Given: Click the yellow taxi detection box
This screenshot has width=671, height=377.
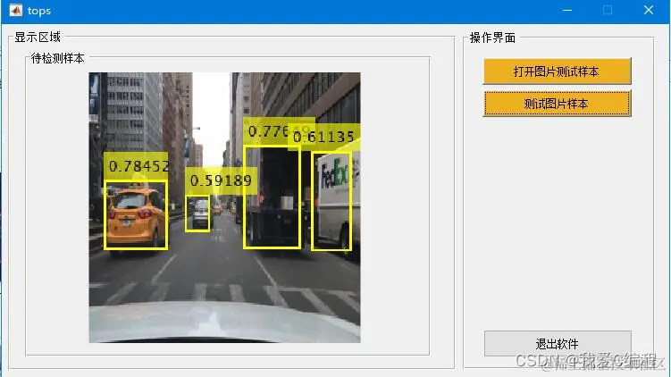Looking at the screenshot, I should pyautogui.click(x=136, y=214).
